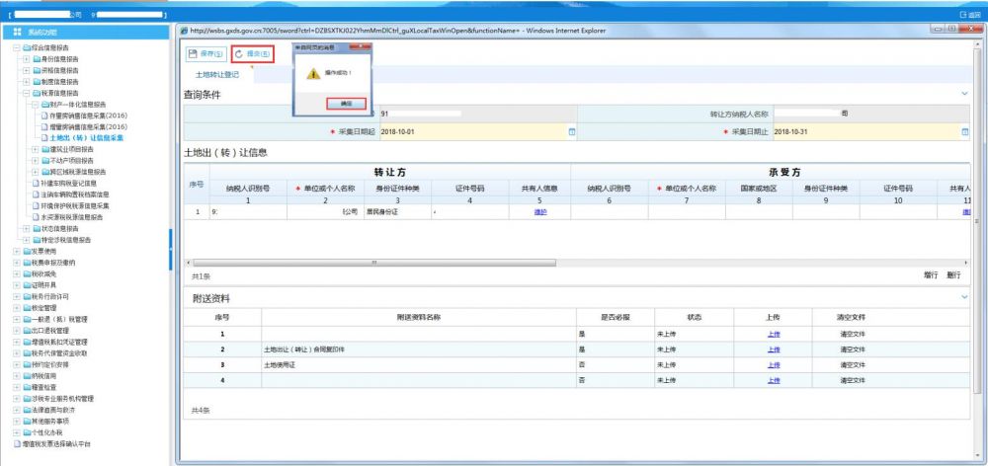Click the 系统功能 grid icon
The height and width of the screenshot is (466, 988).
[18, 33]
